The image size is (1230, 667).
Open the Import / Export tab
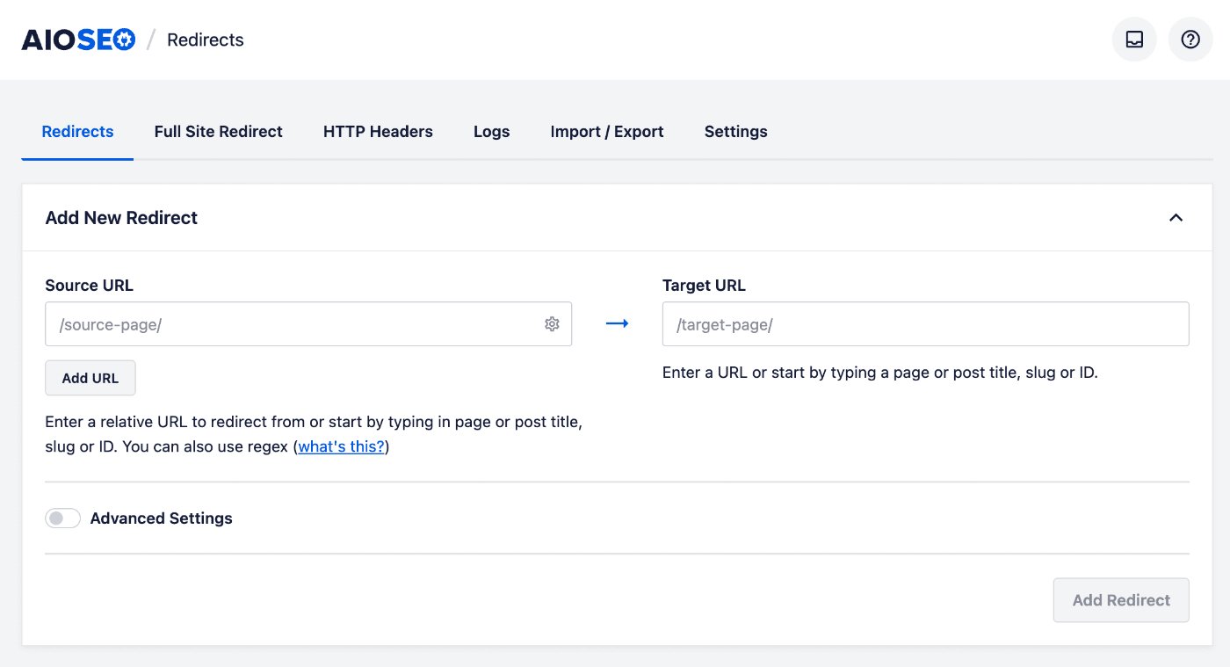click(x=606, y=131)
